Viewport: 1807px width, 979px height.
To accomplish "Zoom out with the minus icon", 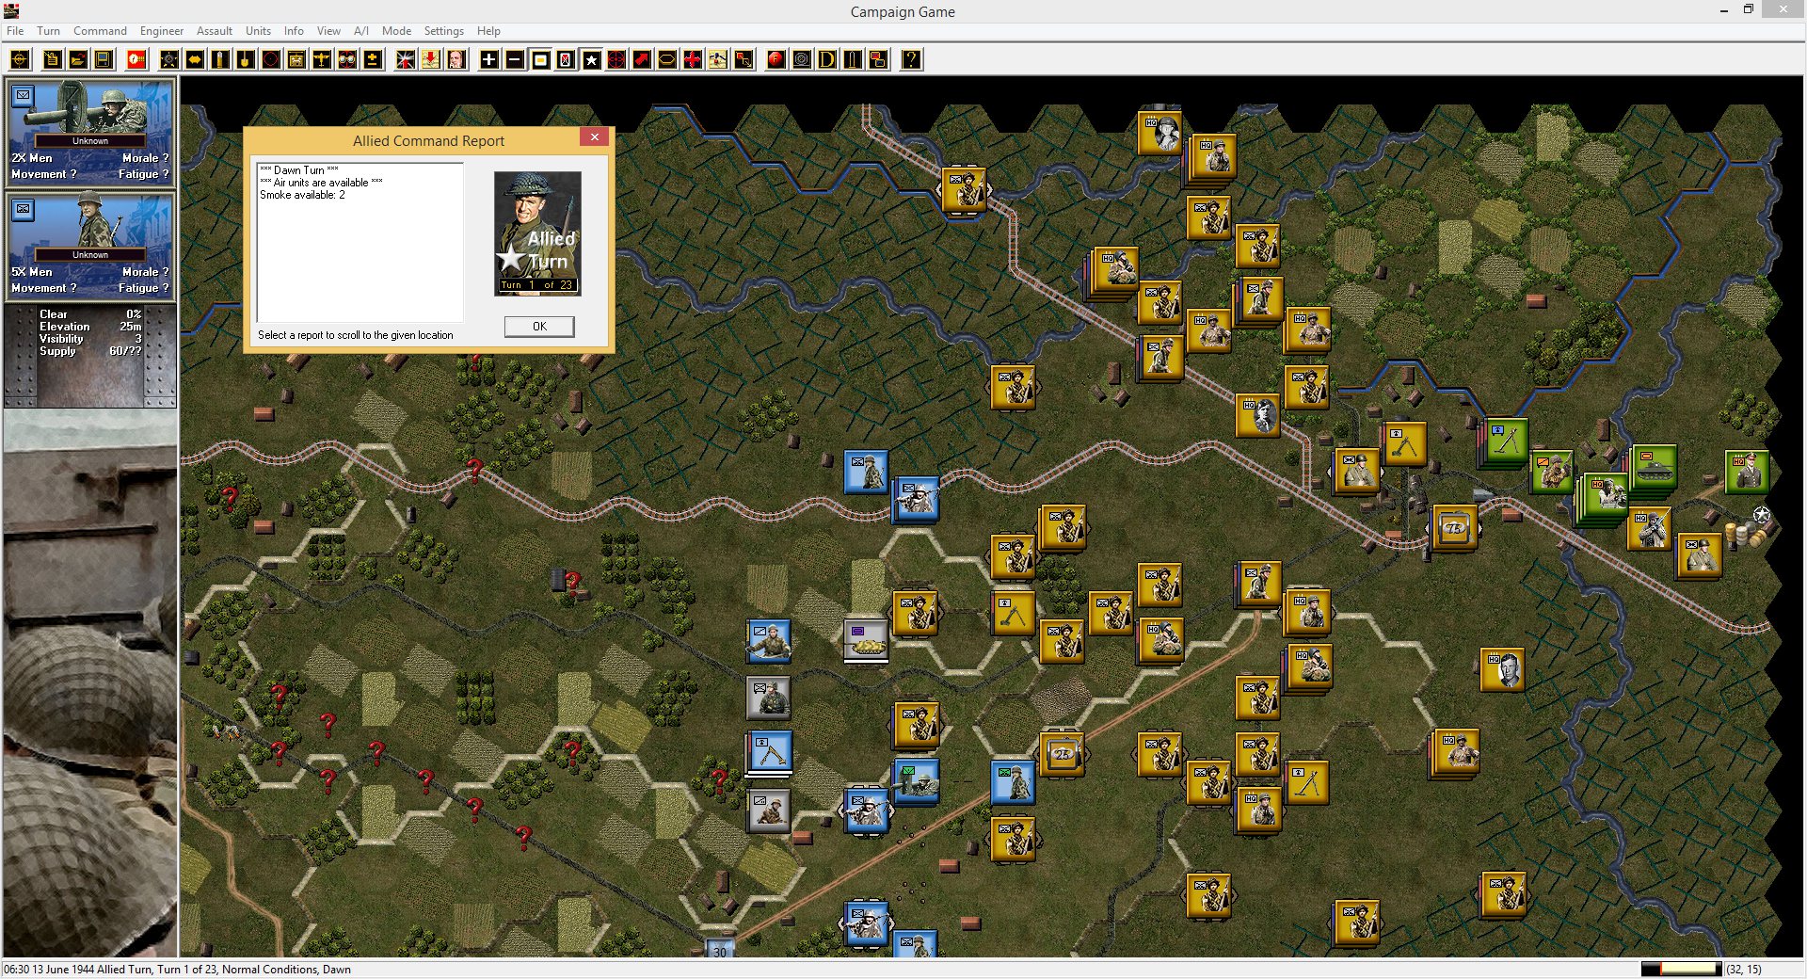I will [x=515, y=59].
